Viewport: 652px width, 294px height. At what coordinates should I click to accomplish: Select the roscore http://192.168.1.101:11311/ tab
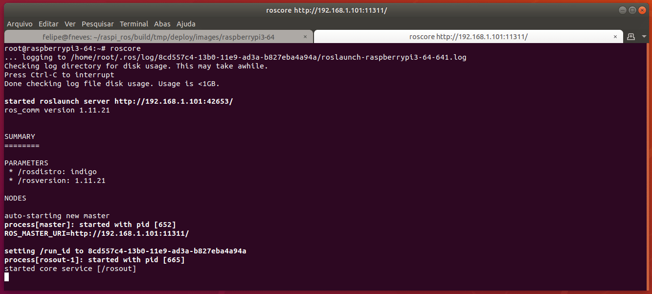click(468, 37)
